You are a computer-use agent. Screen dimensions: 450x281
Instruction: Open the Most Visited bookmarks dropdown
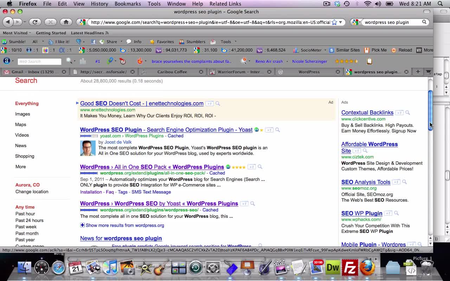pos(17,33)
